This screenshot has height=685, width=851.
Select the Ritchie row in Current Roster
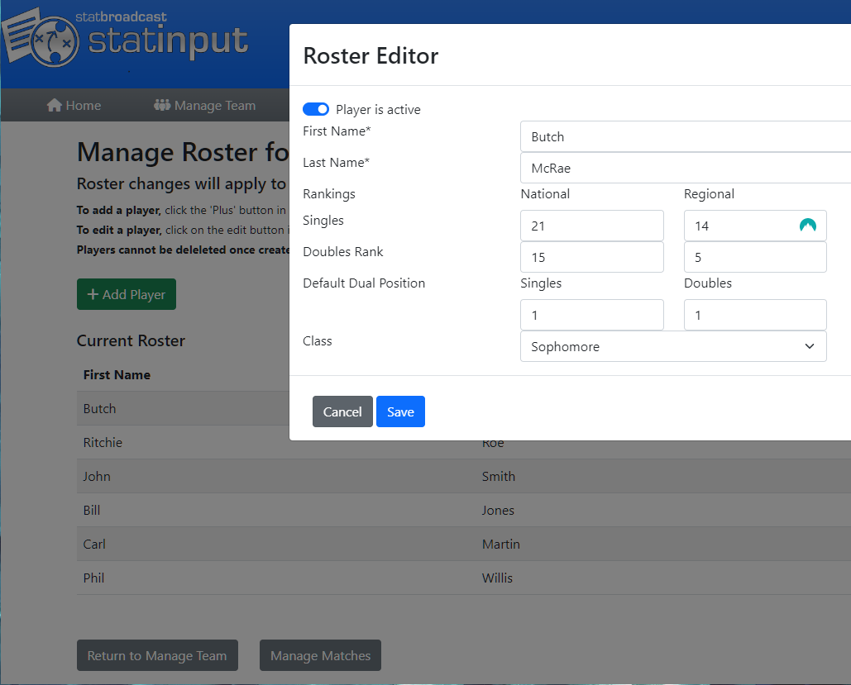pos(103,442)
